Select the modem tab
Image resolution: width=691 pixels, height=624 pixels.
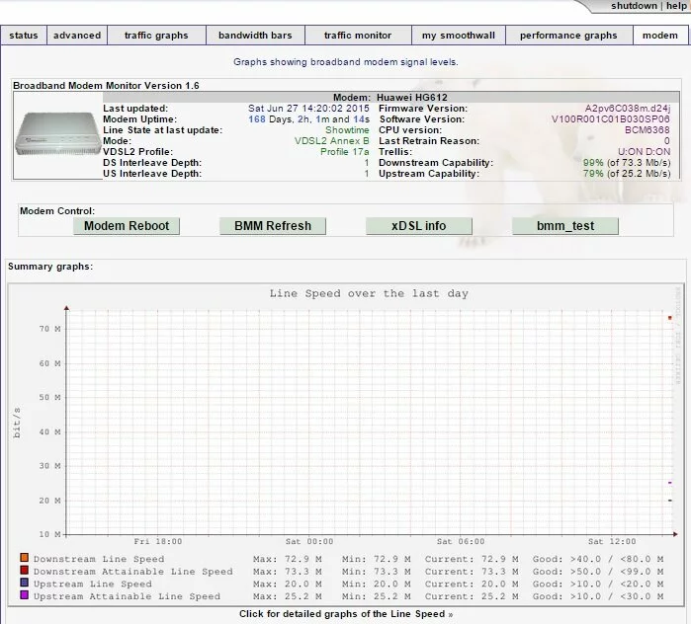point(660,36)
